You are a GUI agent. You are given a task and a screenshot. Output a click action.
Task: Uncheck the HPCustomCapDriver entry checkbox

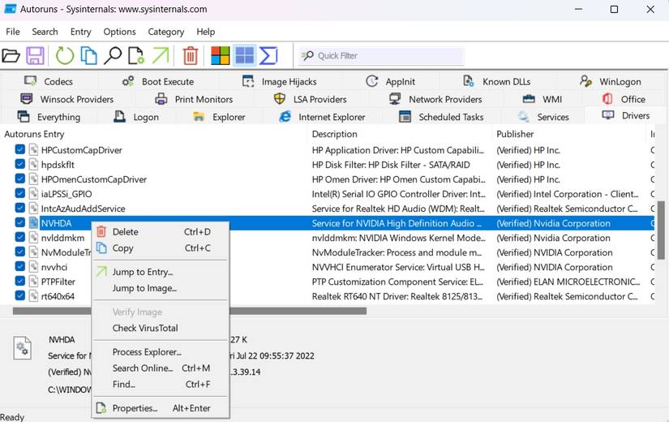(20, 150)
